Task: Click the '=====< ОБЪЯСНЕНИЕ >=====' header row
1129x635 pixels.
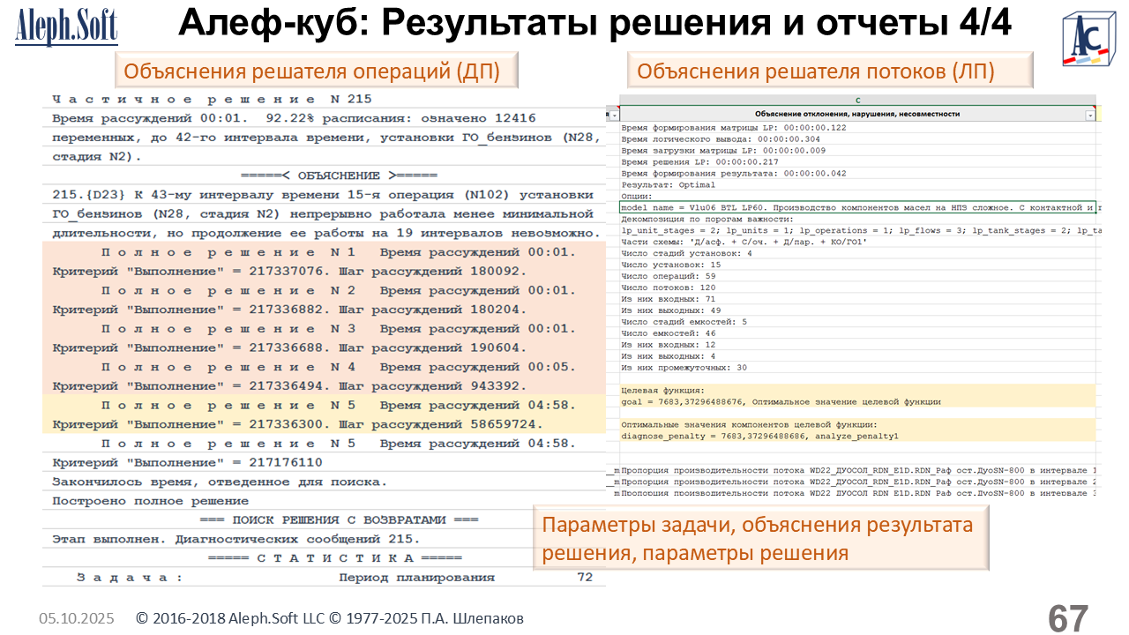Action: click(x=325, y=176)
